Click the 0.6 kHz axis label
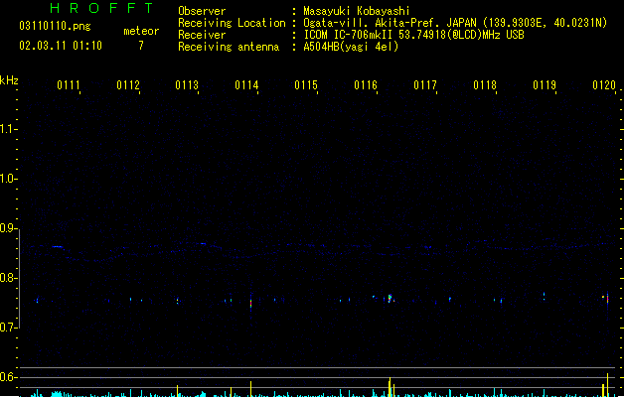The width and height of the screenshot is (625, 397). [8, 377]
